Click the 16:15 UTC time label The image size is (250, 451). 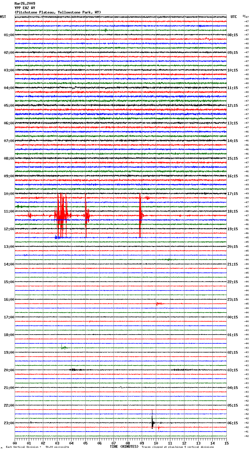pyautogui.click(x=233, y=176)
